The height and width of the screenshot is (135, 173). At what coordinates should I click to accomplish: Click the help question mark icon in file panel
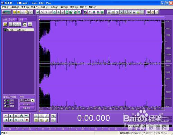pos(30,25)
